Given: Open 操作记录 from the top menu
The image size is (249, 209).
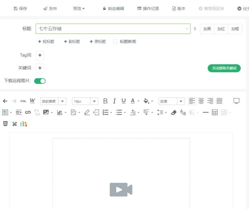Looking at the screenshot, I should [x=148, y=8].
